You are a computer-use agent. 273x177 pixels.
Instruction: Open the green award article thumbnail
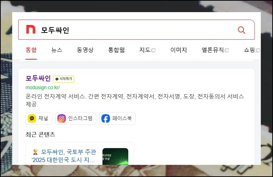coord(115,156)
